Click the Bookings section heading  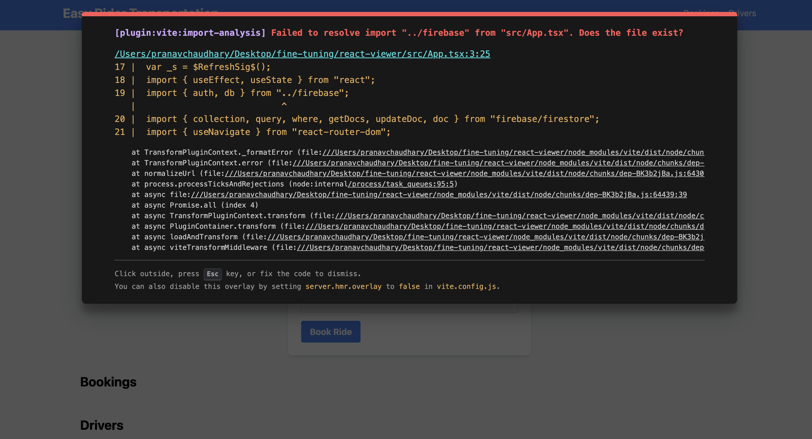coord(108,382)
